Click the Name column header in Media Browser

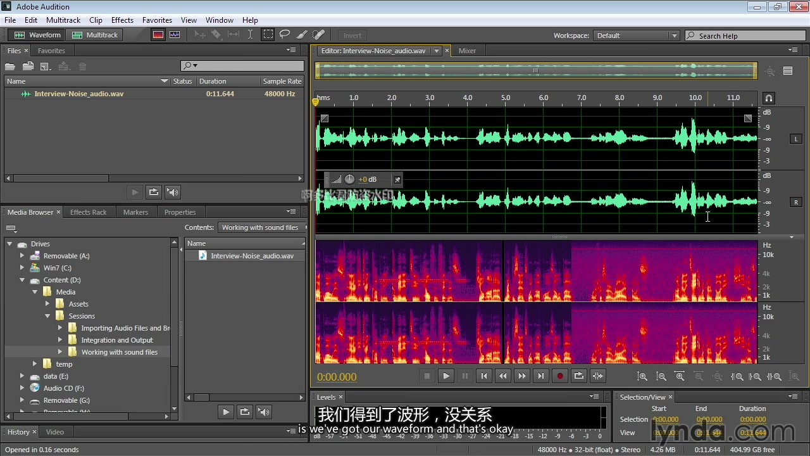tap(245, 243)
